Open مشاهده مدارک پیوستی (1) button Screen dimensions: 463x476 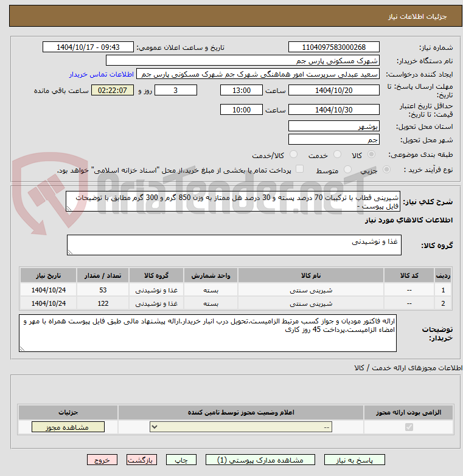pyautogui.click(x=260, y=460)
